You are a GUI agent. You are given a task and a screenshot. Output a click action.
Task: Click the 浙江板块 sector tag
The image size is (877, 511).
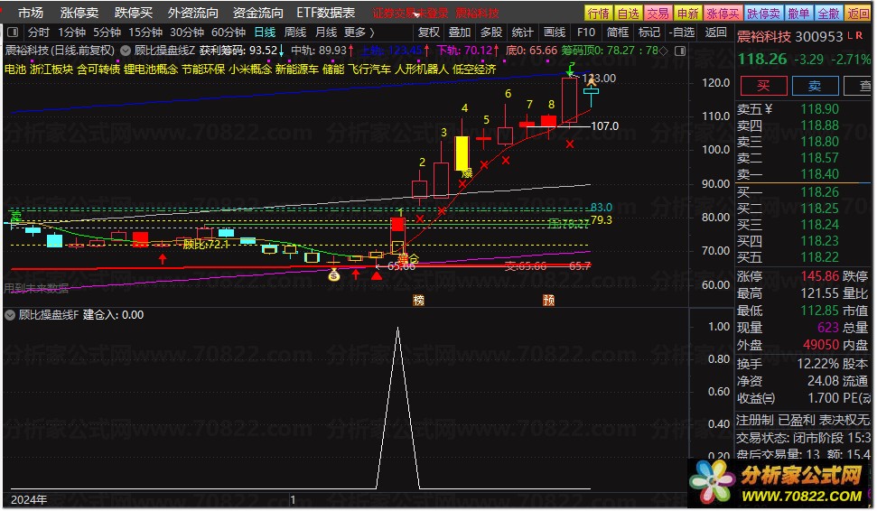tap(51, 70)
